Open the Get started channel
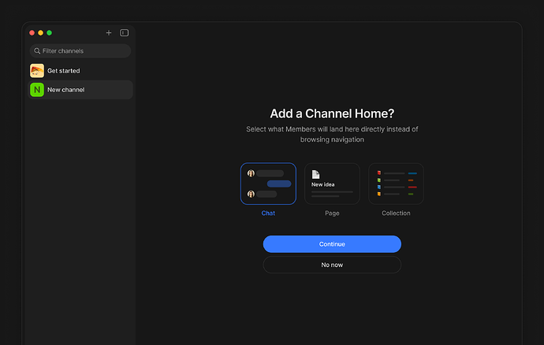Screen dimensions: 544x345 click(80, 71)
